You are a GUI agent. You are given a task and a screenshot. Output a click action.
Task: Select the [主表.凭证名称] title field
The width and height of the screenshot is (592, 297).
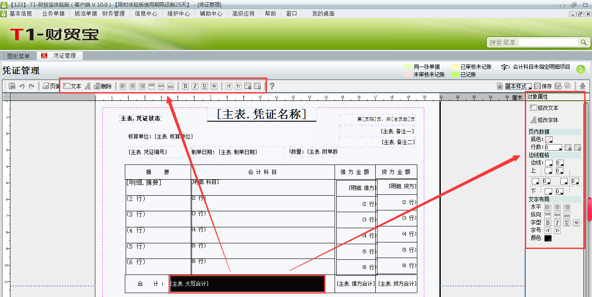click(x=262, y=114)
